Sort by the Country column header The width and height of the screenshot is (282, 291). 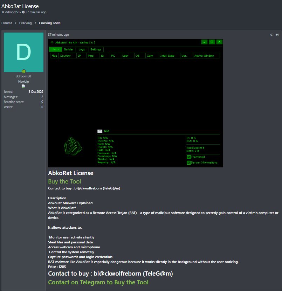click(68, 56)
